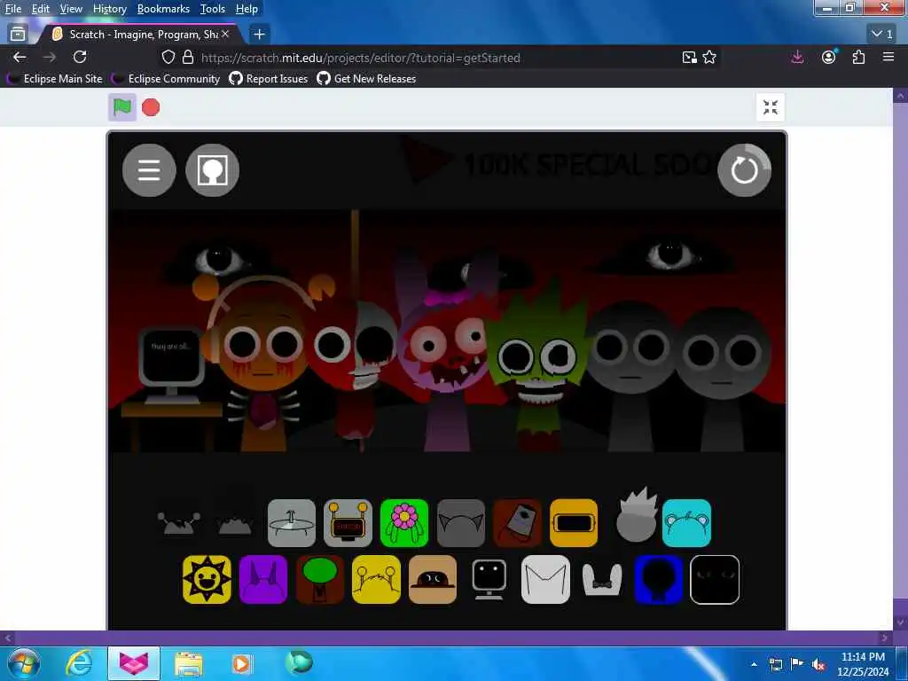Open the hamburger menu in the game

[x=149, y=169]
